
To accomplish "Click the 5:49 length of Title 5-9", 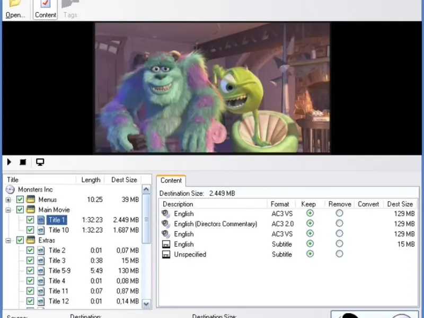I will [x=96, y=271].
